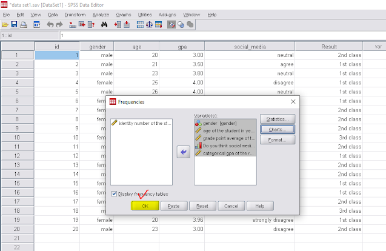Close the Frequencies dialog with X

click(x=293, y=102)
